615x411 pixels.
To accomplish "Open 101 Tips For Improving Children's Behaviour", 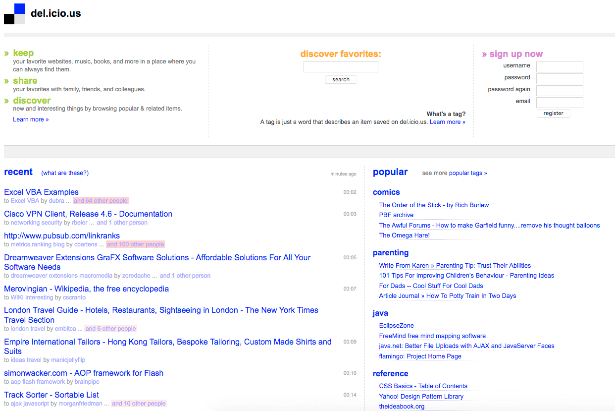I will click(x=466, y=276).
